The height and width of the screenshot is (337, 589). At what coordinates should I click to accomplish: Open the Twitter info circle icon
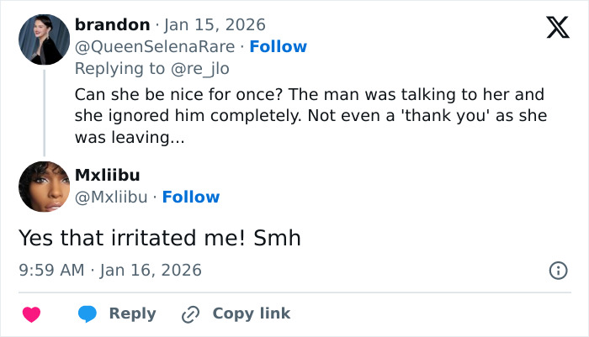pyautogui.click(x=557, y=271)
